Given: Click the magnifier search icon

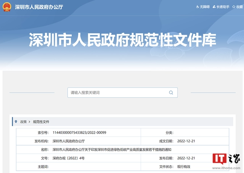Looking at the screenshot, I should (x=171, y=92).
